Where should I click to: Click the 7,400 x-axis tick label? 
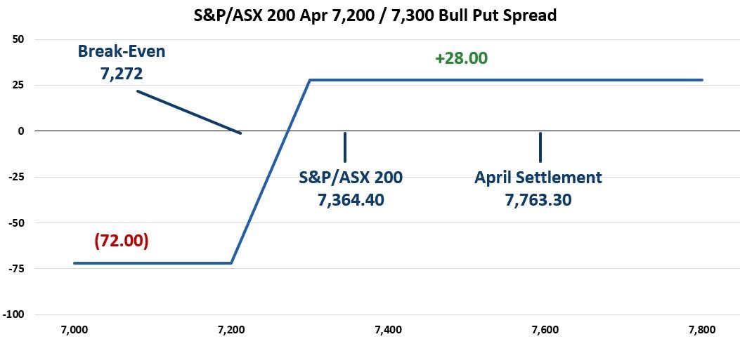(388, 328)
